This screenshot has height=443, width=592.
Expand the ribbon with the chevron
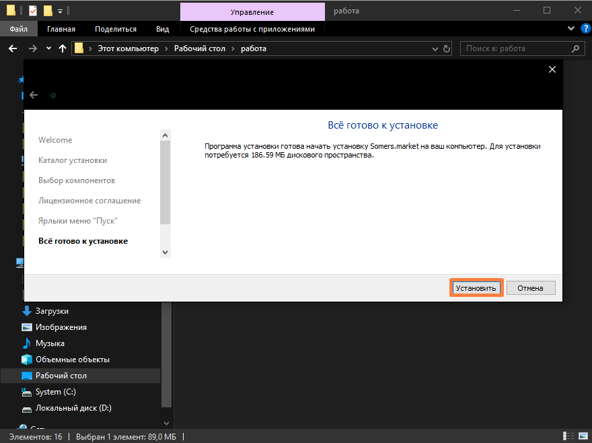(571, 28)
